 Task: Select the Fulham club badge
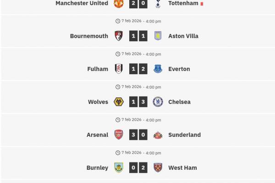tap(118, 69)
